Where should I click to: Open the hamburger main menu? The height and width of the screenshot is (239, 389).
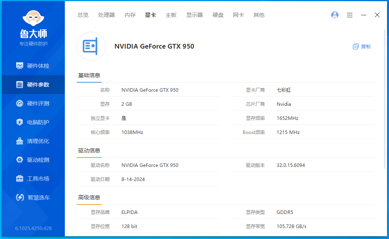click(350, 15)
